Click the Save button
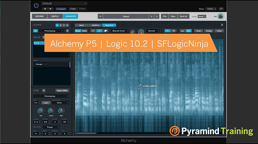The width and height of the screenshot is (258, 144). [x=173, y=16]
